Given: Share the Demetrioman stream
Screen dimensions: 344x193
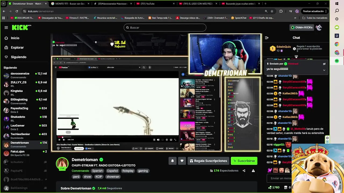Looking at the screenshot, I should coord(244,171).
